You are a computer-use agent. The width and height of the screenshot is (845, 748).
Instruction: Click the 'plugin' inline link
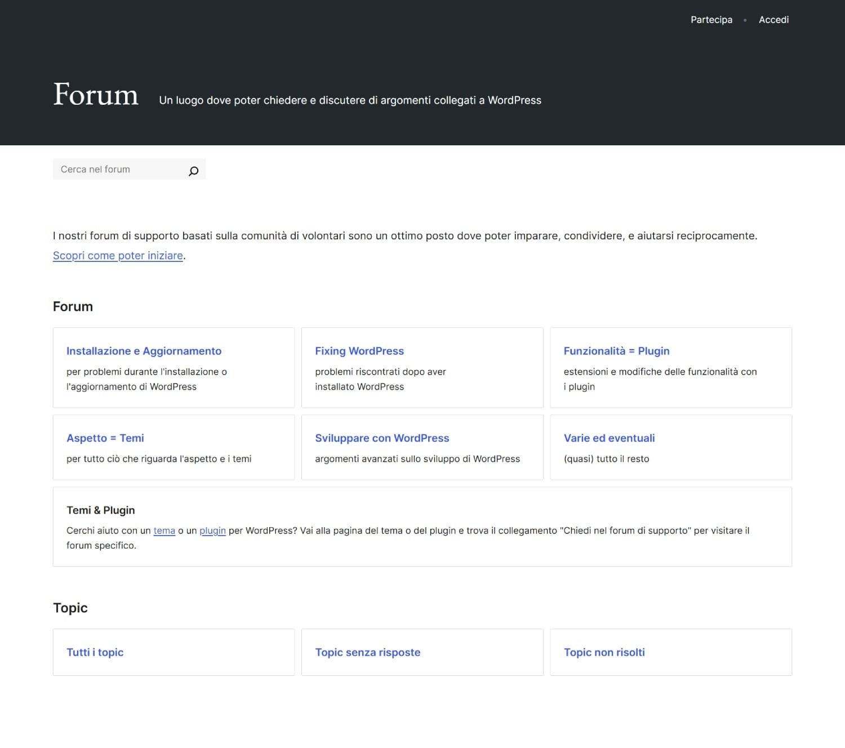212,531
